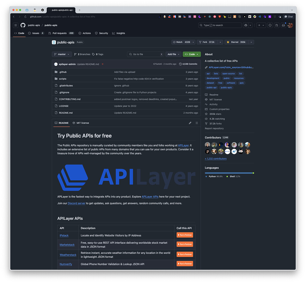This screenshot has width=306, height=283.
Task: Open the Actions tab
Action: click(85, 33)
